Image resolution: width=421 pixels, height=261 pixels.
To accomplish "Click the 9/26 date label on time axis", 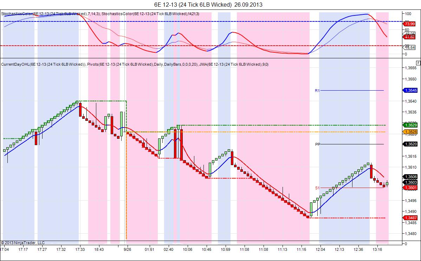I will [x=128, y=249].
